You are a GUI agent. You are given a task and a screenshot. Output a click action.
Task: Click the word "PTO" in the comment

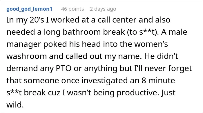64,68
